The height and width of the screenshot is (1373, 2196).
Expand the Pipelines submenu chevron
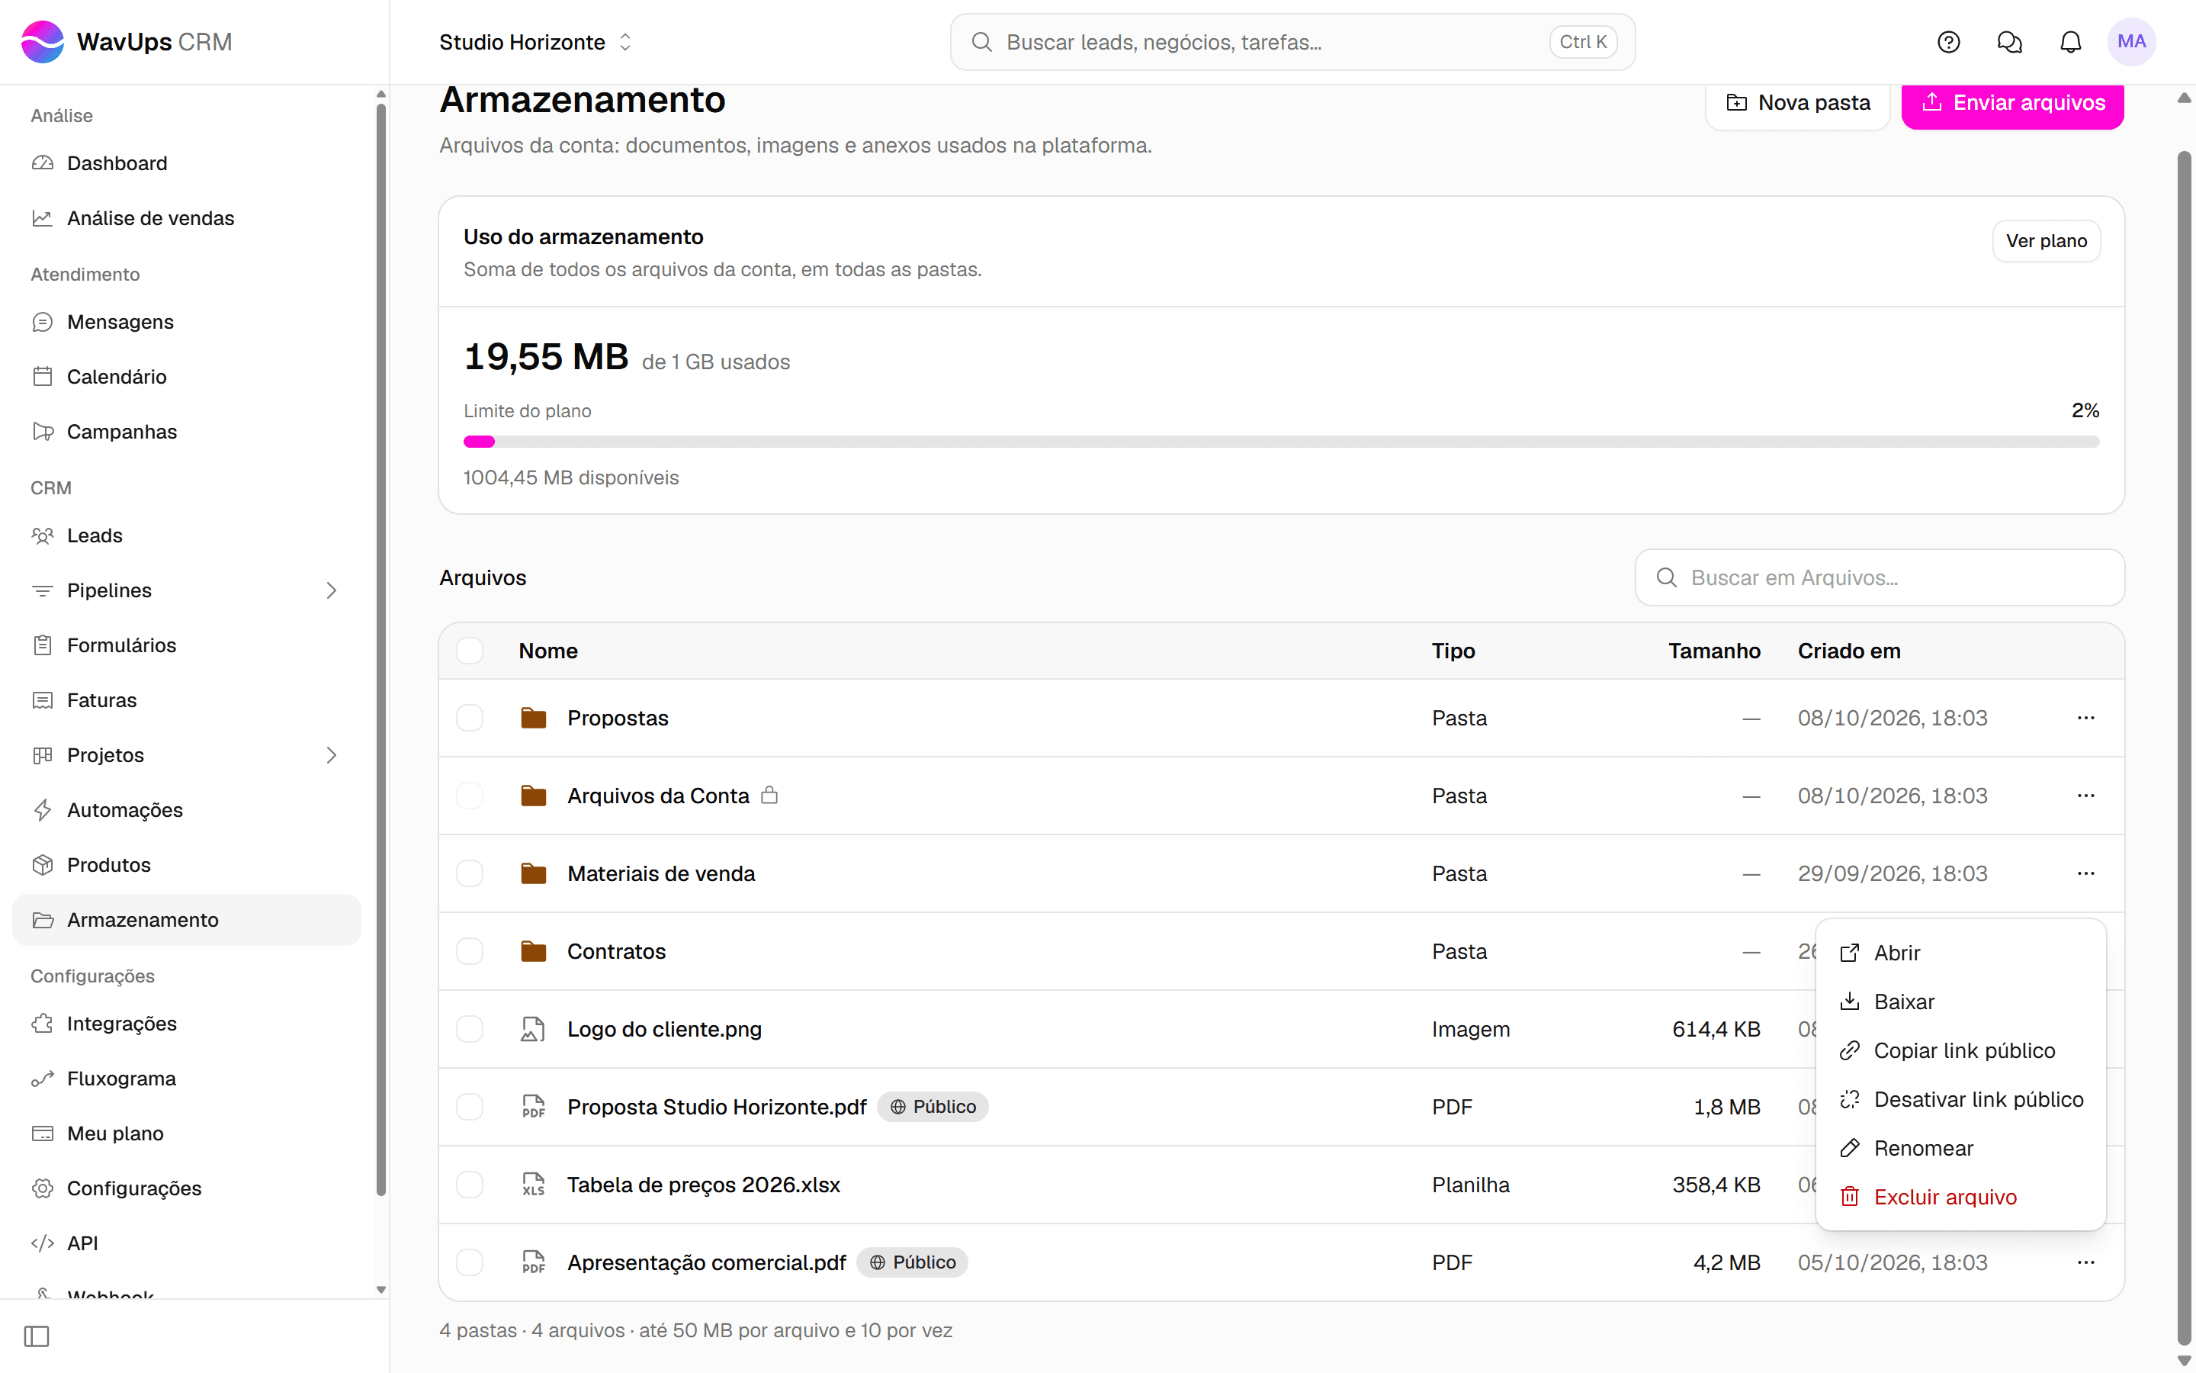[331, 590]
